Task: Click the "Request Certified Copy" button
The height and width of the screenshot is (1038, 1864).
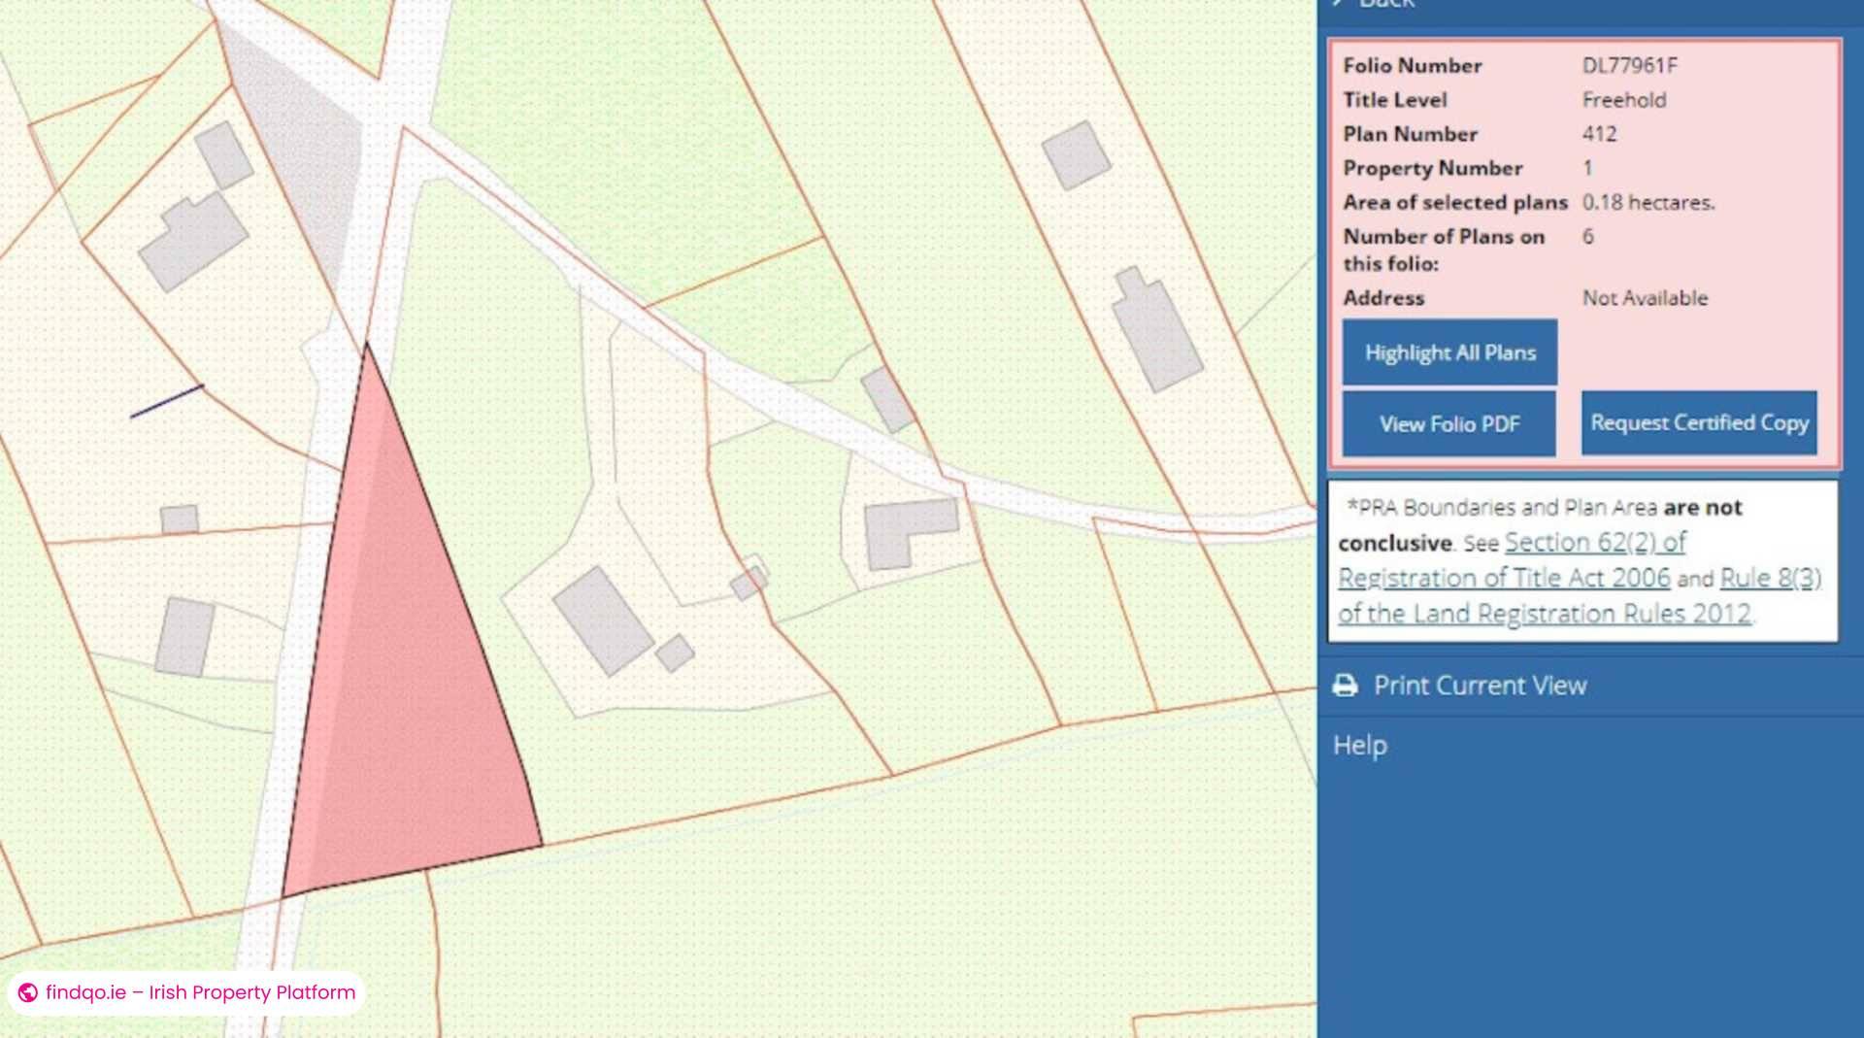Action: (1698, 423)
